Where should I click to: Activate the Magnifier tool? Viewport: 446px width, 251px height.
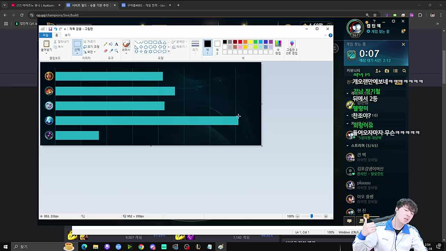[116, 51]
